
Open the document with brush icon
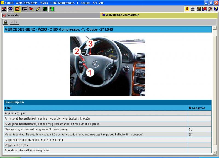click(198, 9)
